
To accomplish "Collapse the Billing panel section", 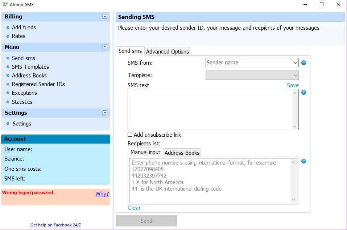I will click(x=105, y=17).
